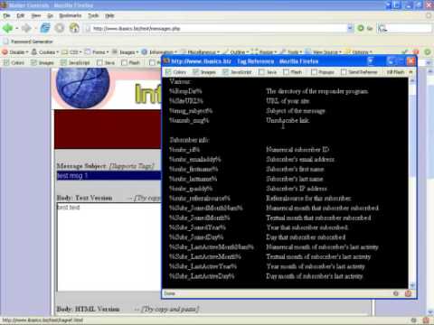Click the scroll down arrow in popup
Viewport: 434px width, 325px height.
(412, 284)
